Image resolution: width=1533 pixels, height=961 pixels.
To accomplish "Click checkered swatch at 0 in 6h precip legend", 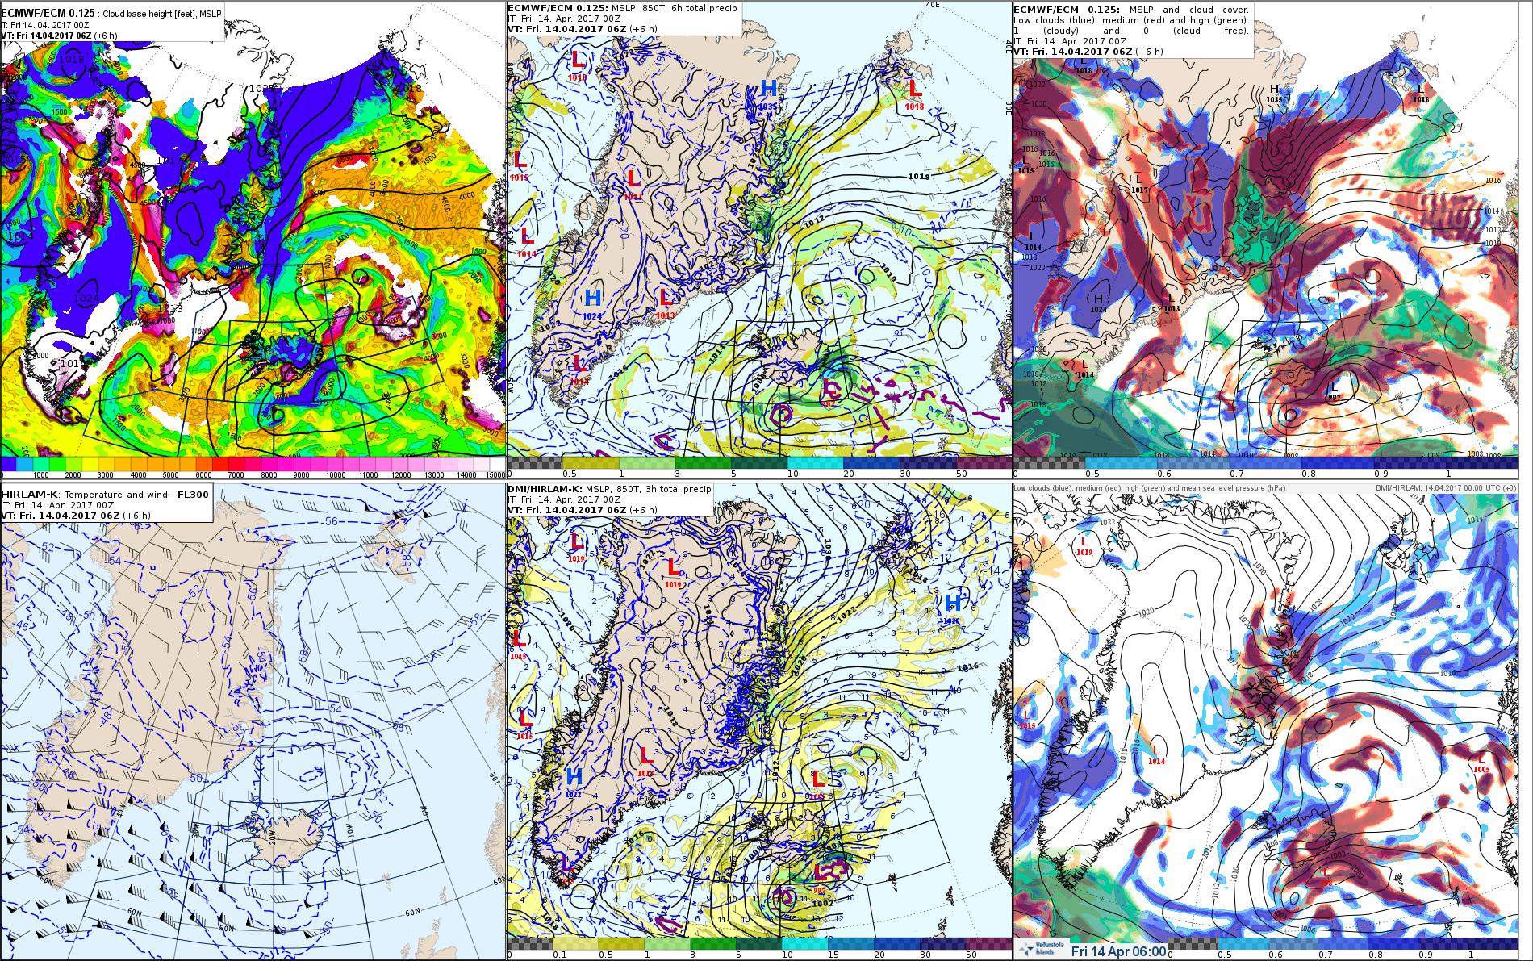I will click(x=533, y=463).
